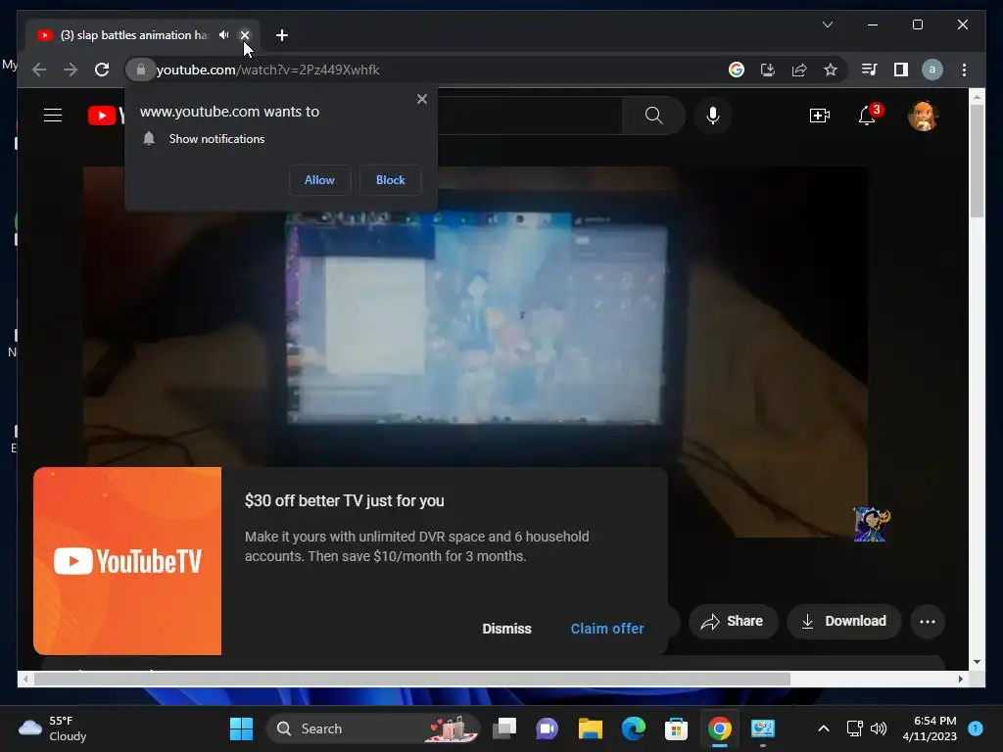
Task: Click the horizontal scrollbar thumb
Action: pos(412,680)
